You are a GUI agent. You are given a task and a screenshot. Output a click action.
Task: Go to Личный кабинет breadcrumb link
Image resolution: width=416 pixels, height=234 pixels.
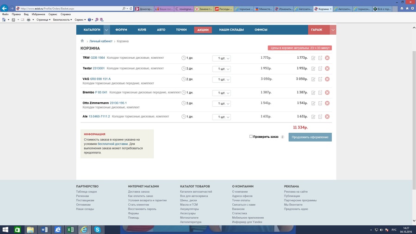(x=101, y=41)
